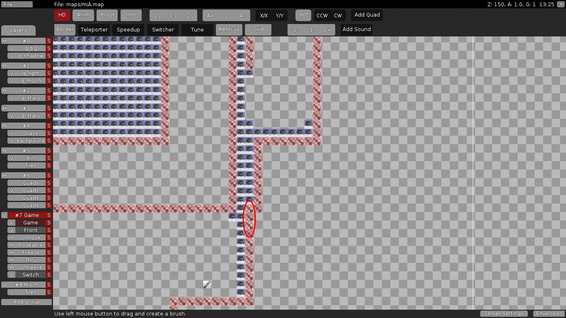This screenshot has height=318, width=566.
Task: Flip brush vertically with Y/Y
Action: pyautogui.click(x=279, y=16)
